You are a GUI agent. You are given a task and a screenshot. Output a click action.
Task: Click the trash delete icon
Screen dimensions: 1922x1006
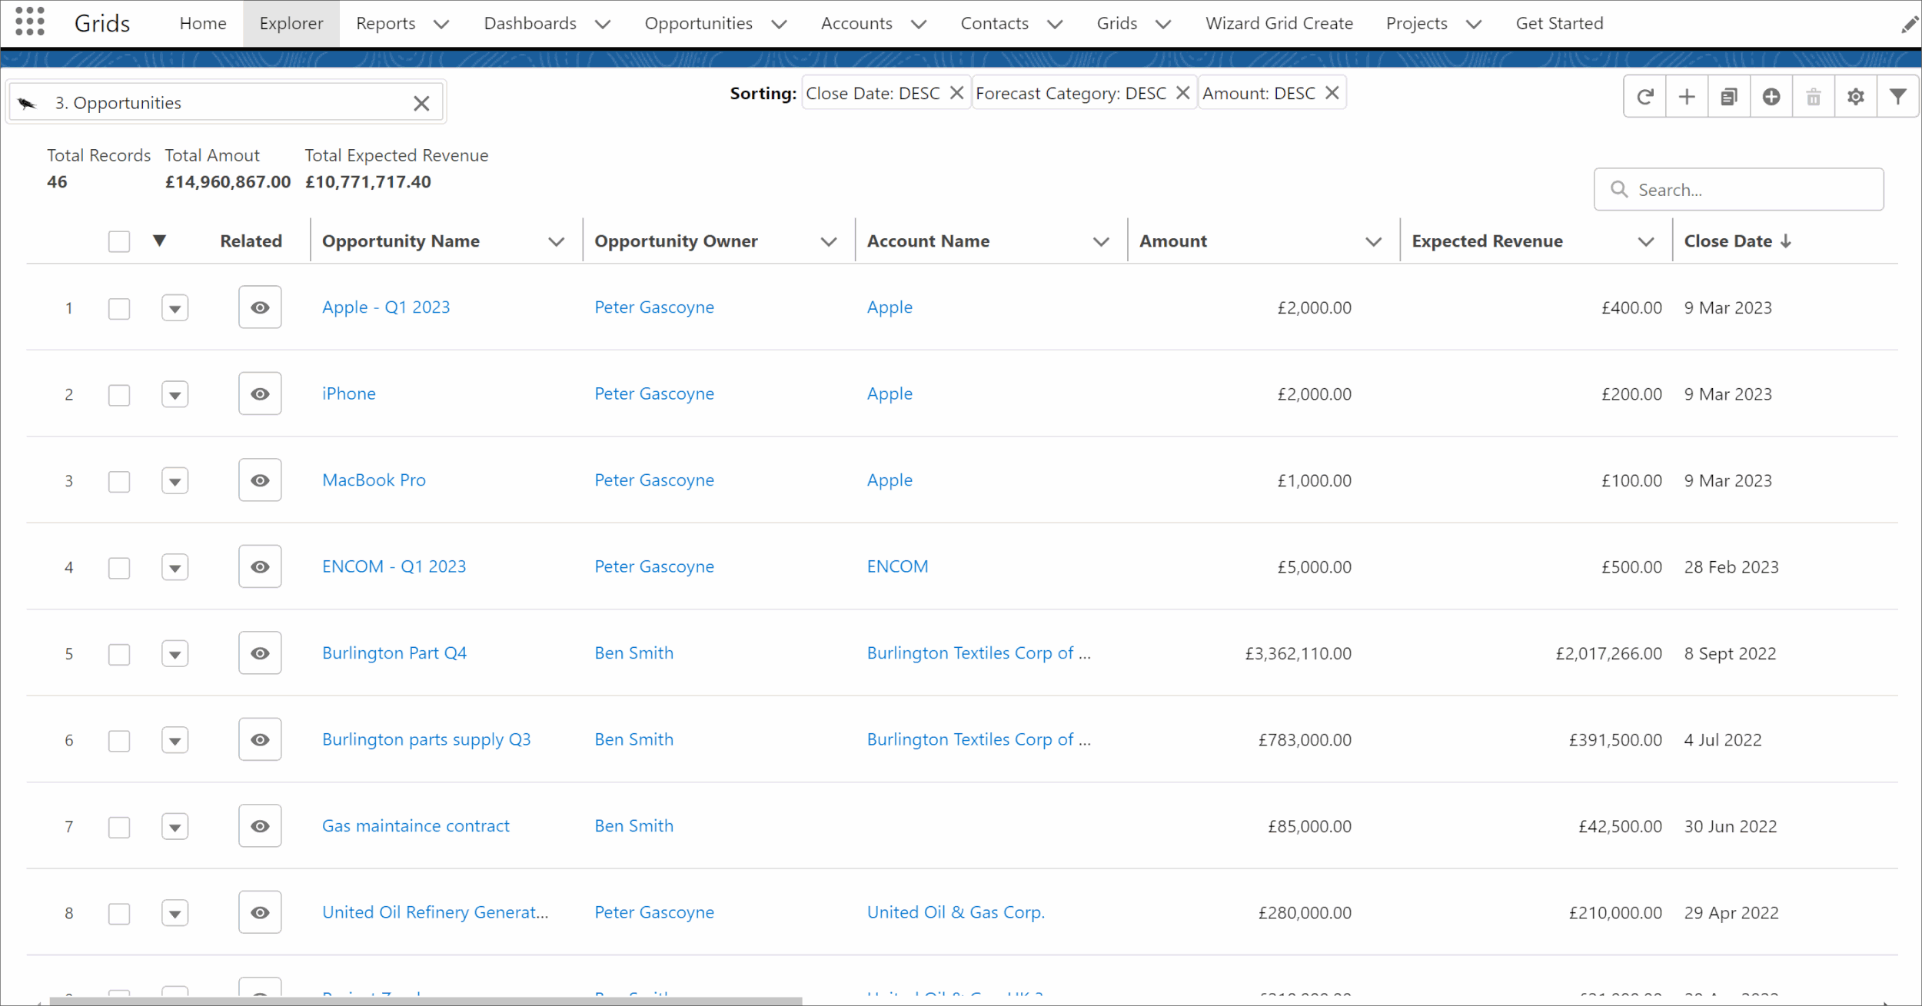[x=1814, y=97]
